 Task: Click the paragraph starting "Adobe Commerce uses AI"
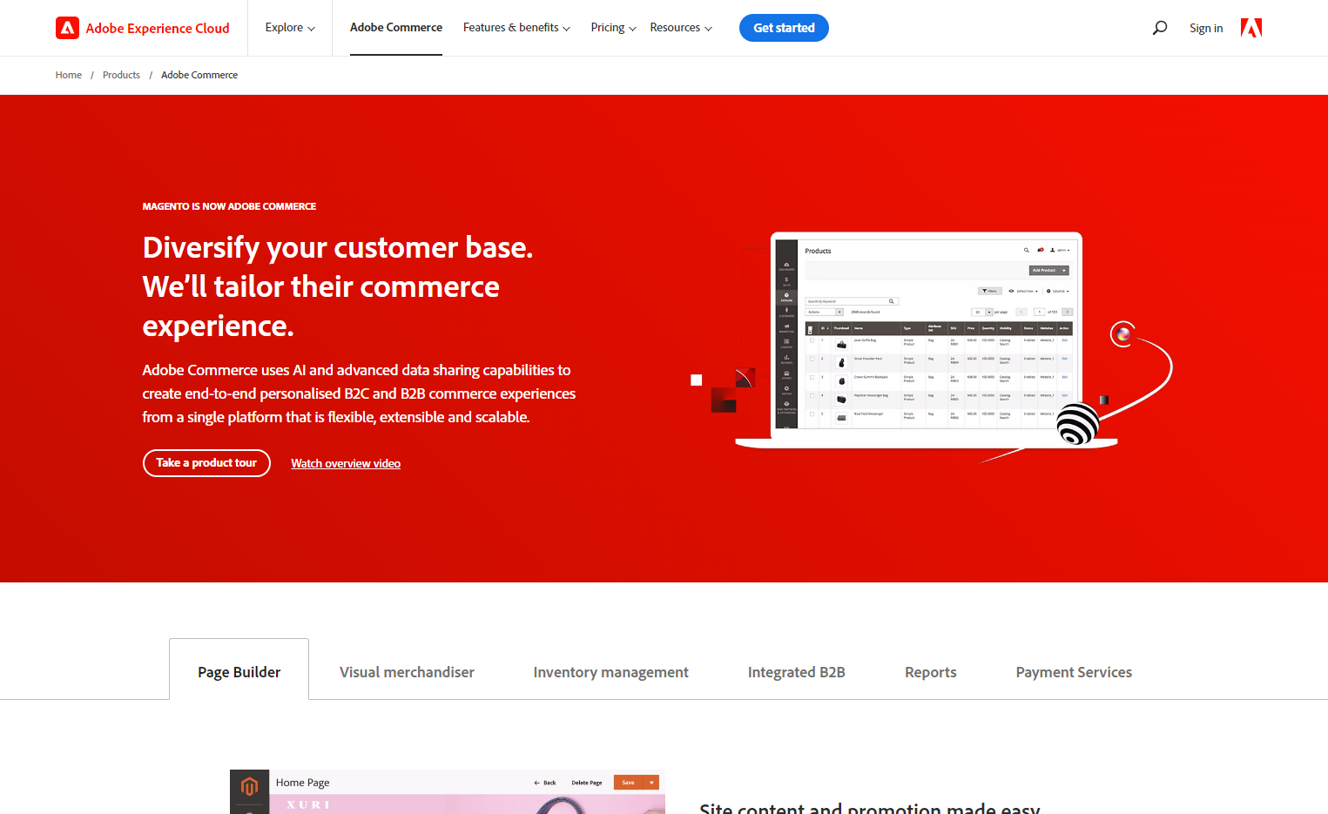pyautogui.click(x=359, y=394)
